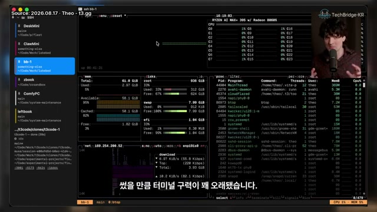Click the pin icon in SSH header
The height and width of the screenshot is (212, 377).
(13, 18)
